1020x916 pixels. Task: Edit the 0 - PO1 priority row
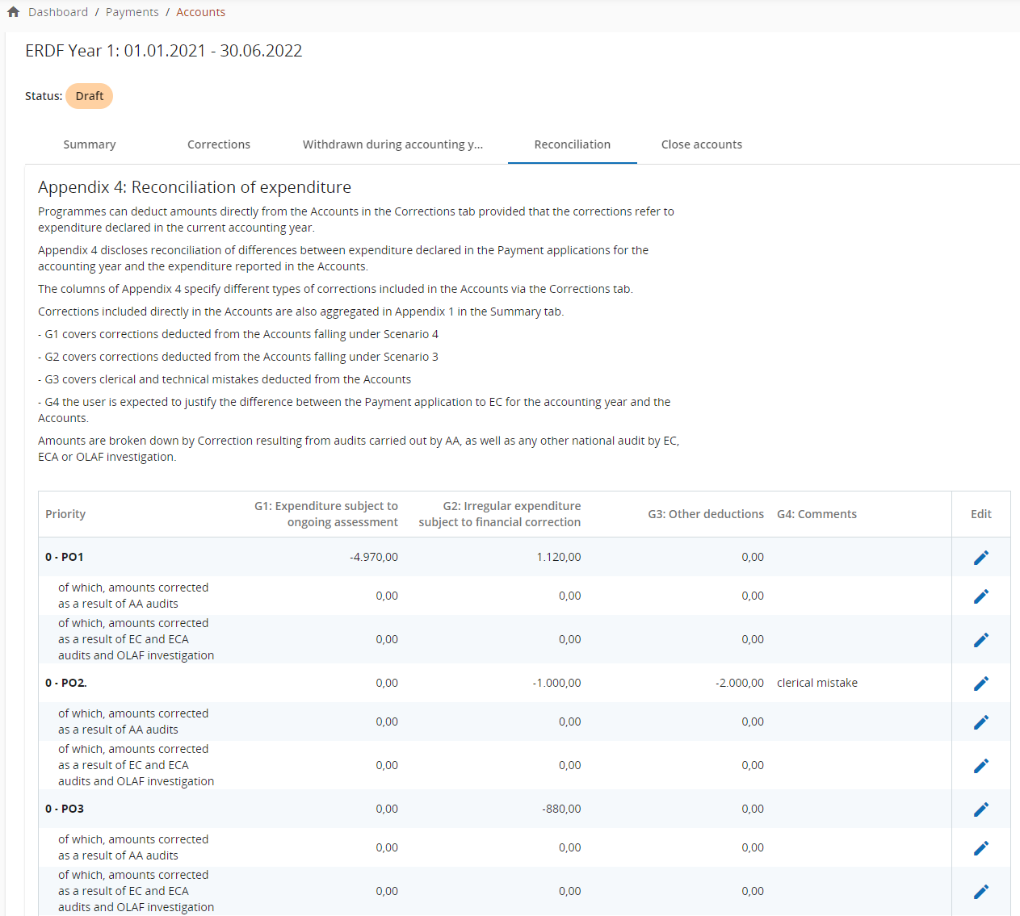coord(980,558)
